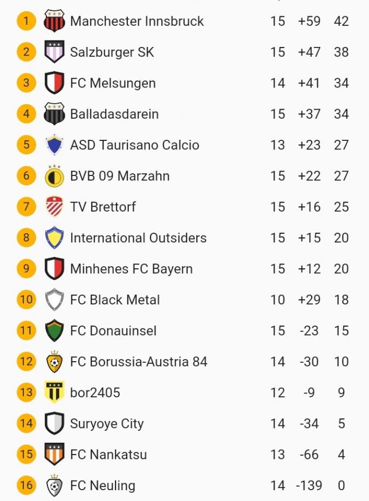
Task: Click the rank 1 position badge
Action: tap(26, 21)
